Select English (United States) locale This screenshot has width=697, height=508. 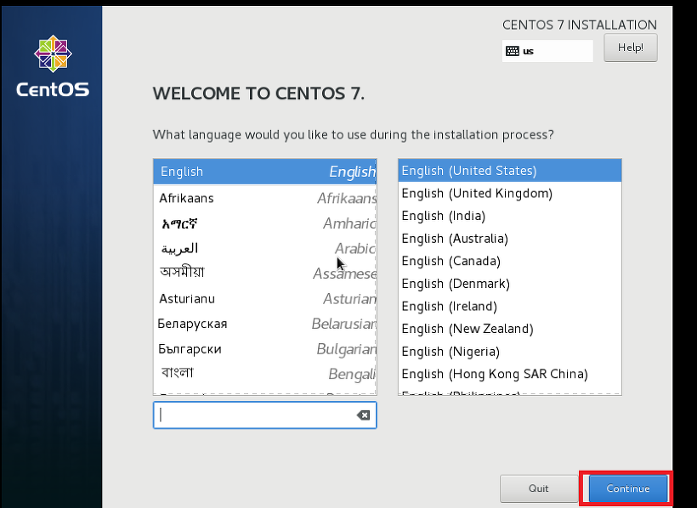pos(510,171)
